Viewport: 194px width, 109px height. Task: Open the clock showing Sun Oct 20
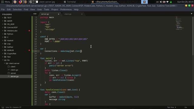tap(185, 2)
